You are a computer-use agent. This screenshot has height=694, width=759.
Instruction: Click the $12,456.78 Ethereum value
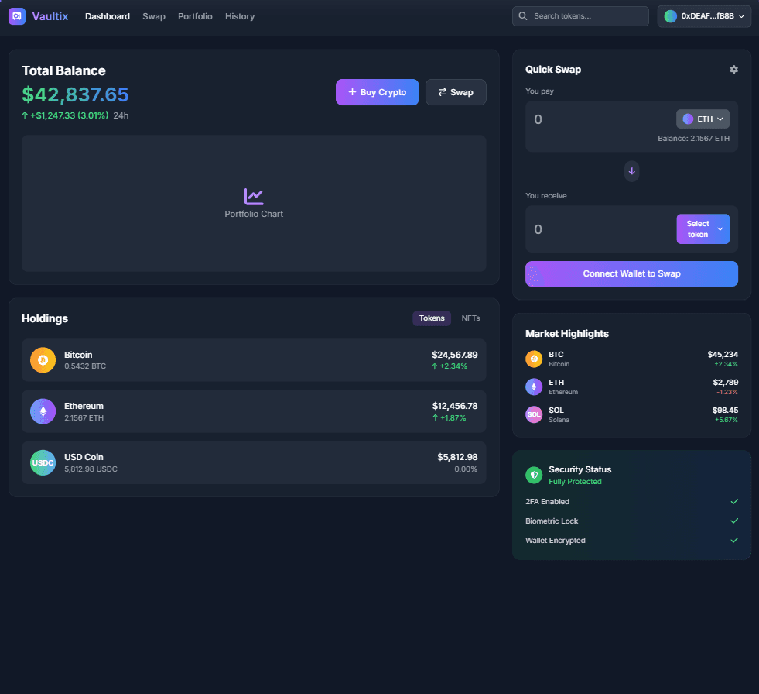coord(454,406)
